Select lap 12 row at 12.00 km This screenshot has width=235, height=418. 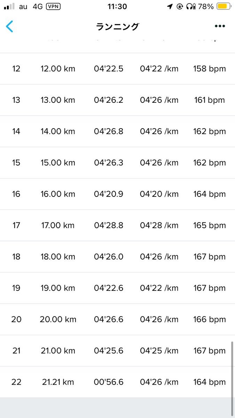[x=117, y=69]
